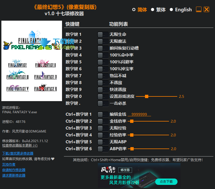215x189 pixels.
Task: Enable 瞬间恢复行动槽 toggle
Action: pyautogui.click(x=103, y=48)
